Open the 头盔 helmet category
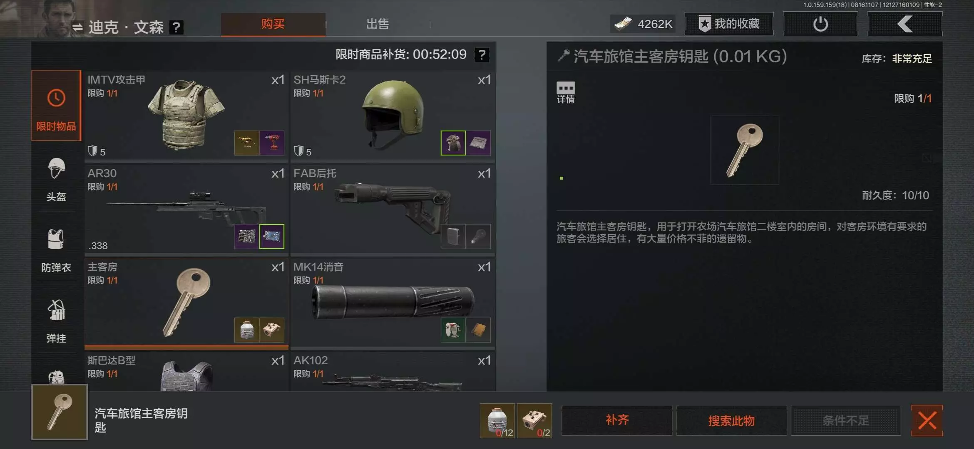Viewport: 974px width, 449px height. pos(56,180)
